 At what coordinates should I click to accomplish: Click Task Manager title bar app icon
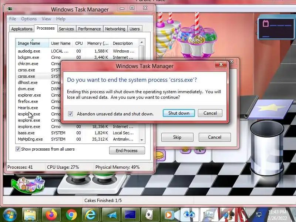(10, 9)
